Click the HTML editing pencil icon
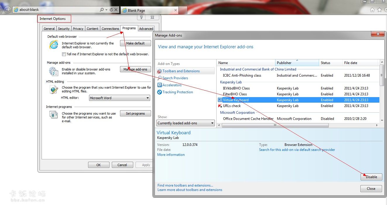Screen dimensions: 387x205 coord(54,90)
